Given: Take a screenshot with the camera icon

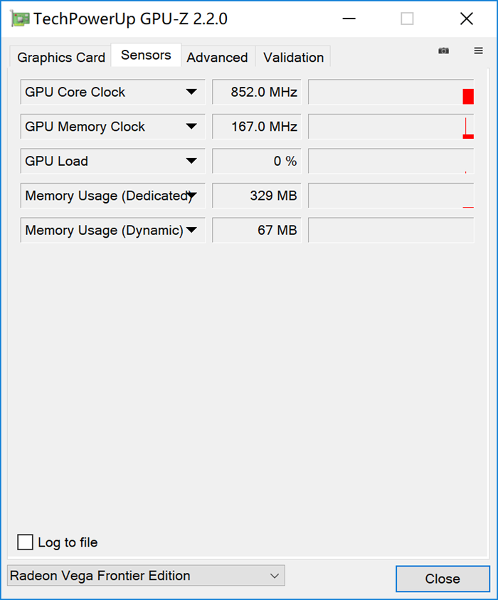Looking at the screenshot, I should pyautogui.click(x=443, y=51).
